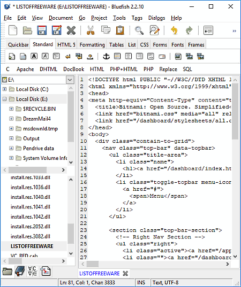Open the character map panel icon
241x287 pixels.
click(33, 271)
